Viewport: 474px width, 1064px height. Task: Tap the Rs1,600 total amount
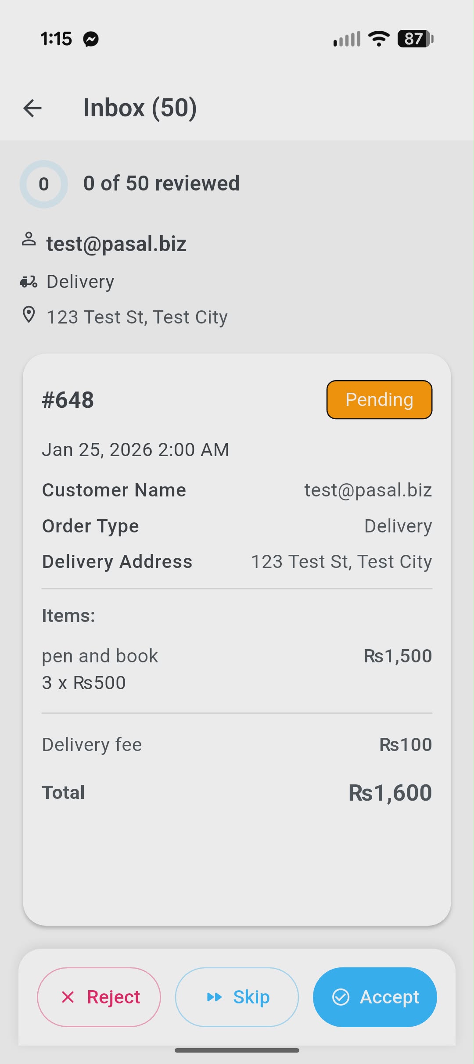point(390,793)
